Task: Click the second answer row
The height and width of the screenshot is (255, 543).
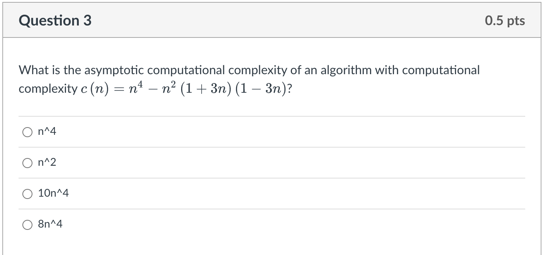Action: (154, 163)
